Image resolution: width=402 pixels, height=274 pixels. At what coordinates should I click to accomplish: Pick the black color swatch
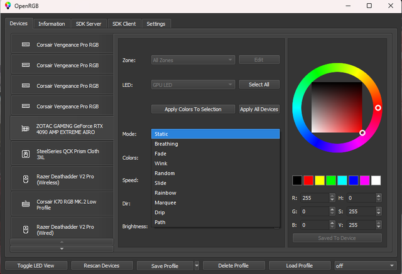[297, 181]
